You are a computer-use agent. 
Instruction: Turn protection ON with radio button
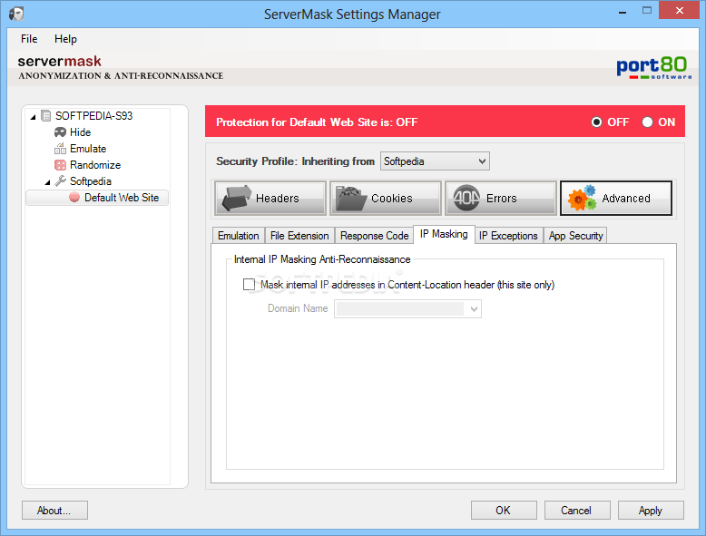(x=647, y=122)
